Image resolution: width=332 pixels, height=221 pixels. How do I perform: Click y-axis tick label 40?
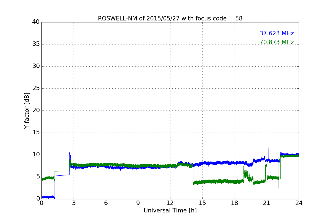(x=36, y=22)
